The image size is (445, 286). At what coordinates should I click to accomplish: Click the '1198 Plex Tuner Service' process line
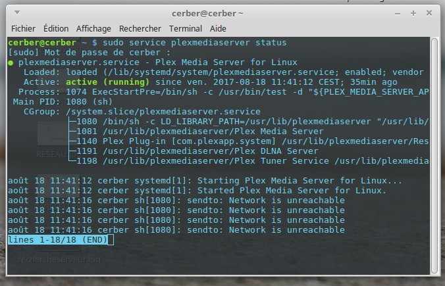(x=252, y=161)
